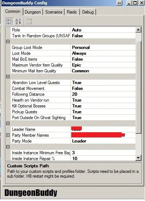Switch to the Dungeon tab
This screenshot has width=145, height=201.
point(33,12)
